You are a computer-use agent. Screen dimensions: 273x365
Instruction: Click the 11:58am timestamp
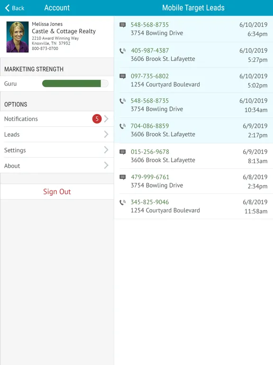[256, 211]
